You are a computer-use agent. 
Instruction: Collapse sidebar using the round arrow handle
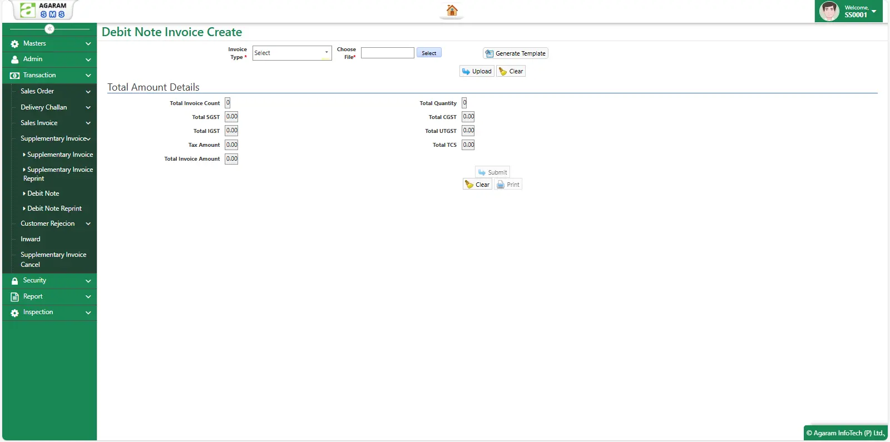click(x=50, y=29)
